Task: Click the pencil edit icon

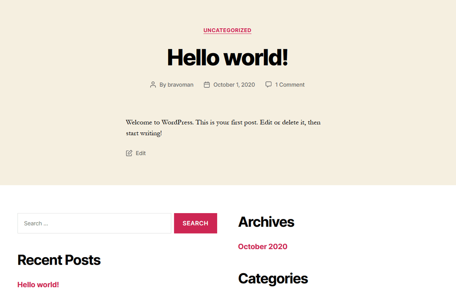Action: (x=129, y=153)
